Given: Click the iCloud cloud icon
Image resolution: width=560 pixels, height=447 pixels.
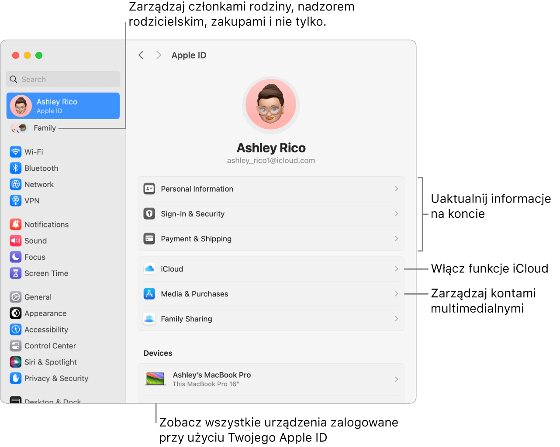Looking at the screenshot, I should coord(149,269).
